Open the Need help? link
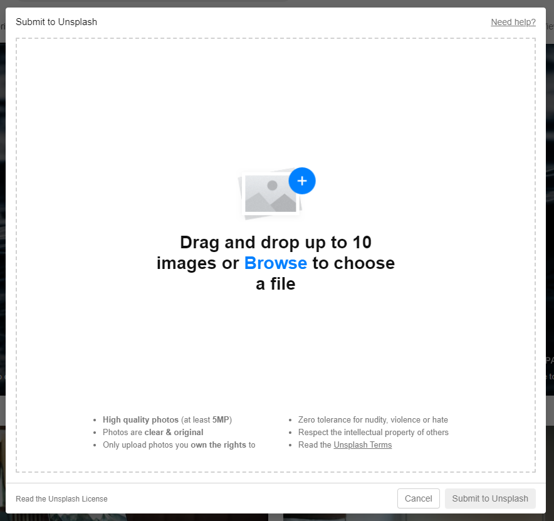 tap(513, 22)
